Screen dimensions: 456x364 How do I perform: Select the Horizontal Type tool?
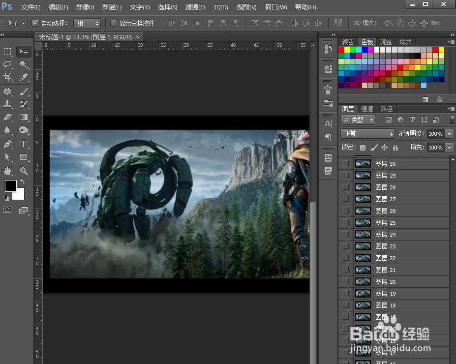pos(24,144)
